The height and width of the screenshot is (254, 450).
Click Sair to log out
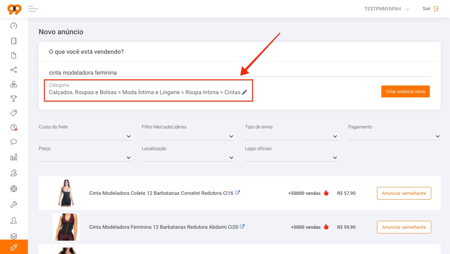click(430, 9)
